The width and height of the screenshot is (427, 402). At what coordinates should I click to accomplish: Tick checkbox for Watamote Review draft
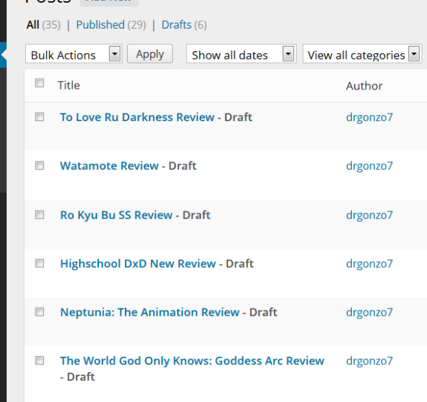(x=40, y=165)
